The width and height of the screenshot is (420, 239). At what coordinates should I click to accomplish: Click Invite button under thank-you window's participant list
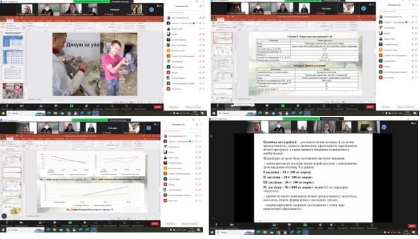(173, 107)
